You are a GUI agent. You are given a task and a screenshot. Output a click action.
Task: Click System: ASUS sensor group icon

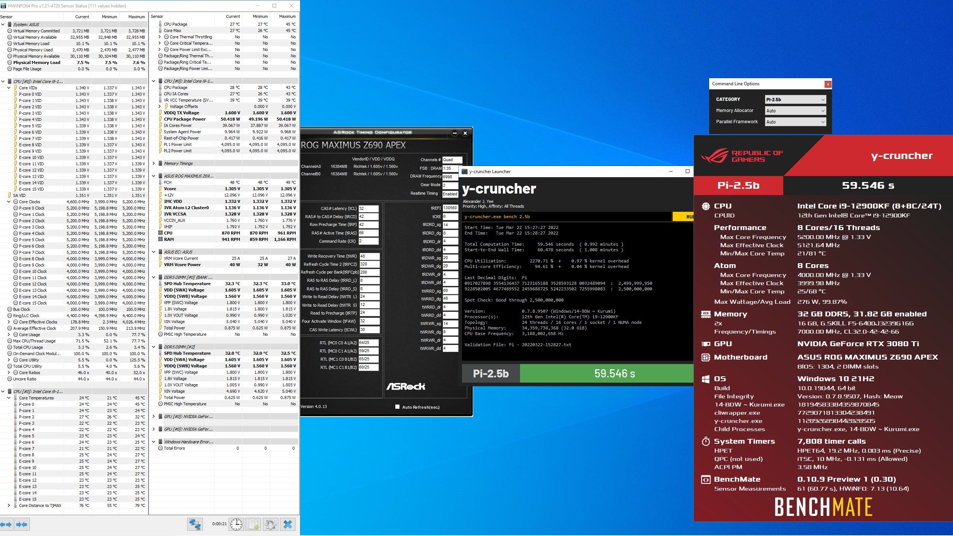pos(10,25)
